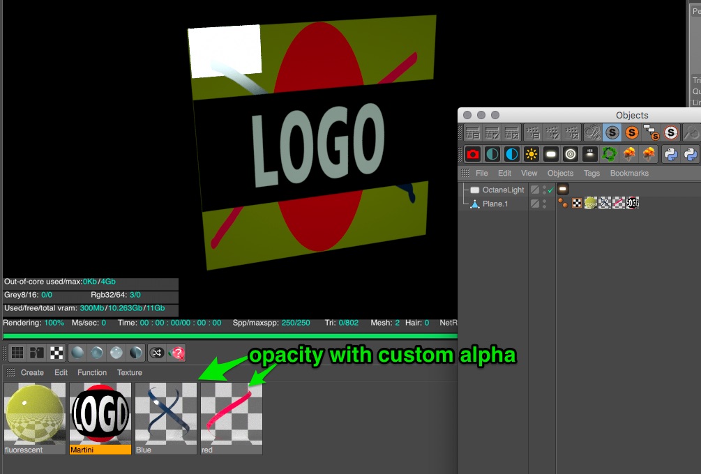701x474 pixels.
Task: Click the greyed-out clapperboard icon with checkmark
Action: (x=552, y=132)
